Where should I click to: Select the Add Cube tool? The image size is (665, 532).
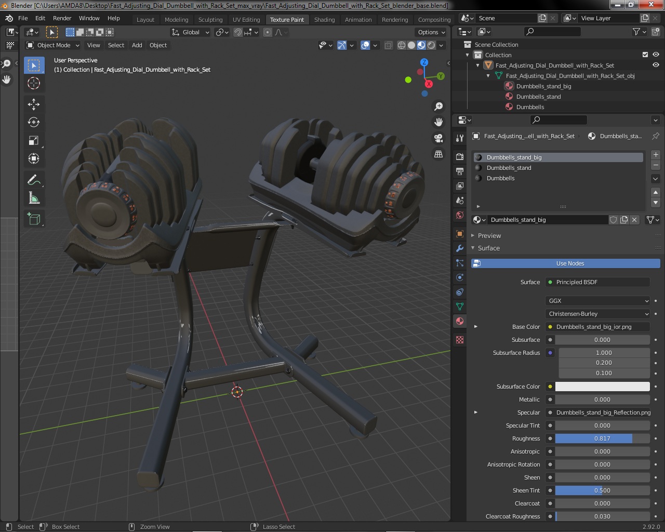coord(34,219)
